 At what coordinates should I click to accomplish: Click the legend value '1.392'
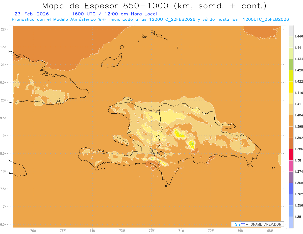[x=299, y=138]
